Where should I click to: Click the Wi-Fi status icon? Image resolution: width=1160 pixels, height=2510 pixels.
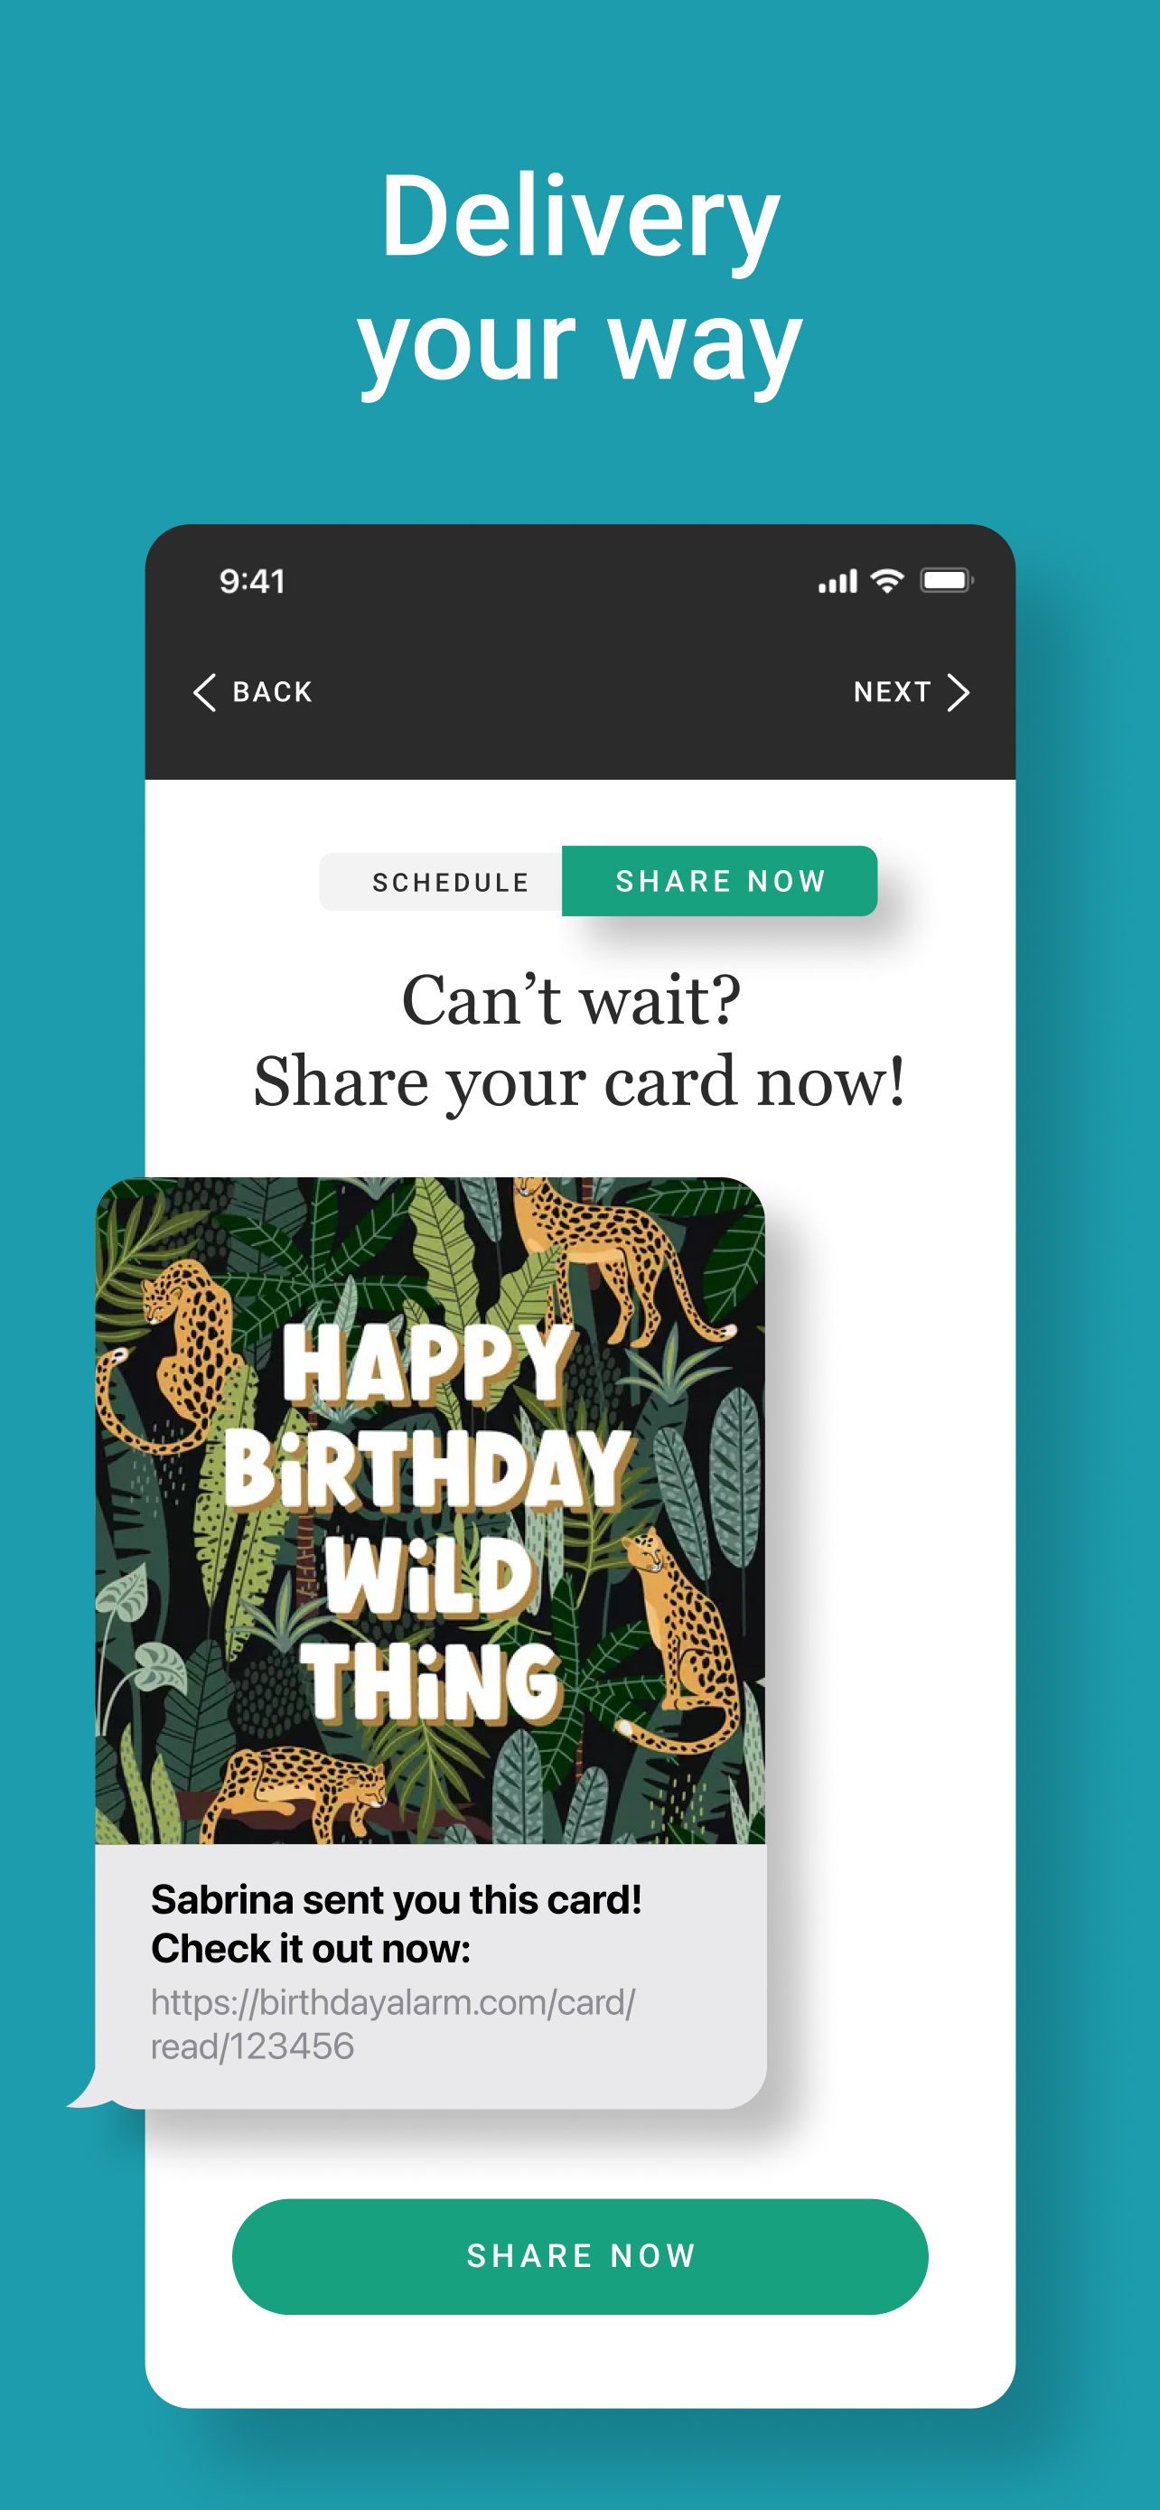[887, 581]
